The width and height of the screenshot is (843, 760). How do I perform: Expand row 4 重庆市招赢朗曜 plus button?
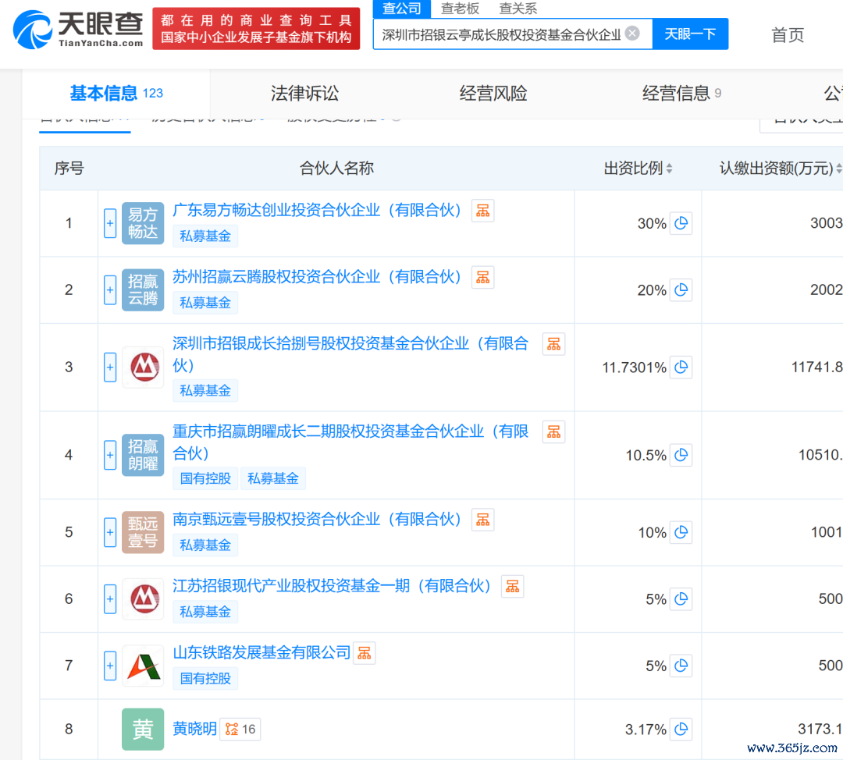pos(110,455)
